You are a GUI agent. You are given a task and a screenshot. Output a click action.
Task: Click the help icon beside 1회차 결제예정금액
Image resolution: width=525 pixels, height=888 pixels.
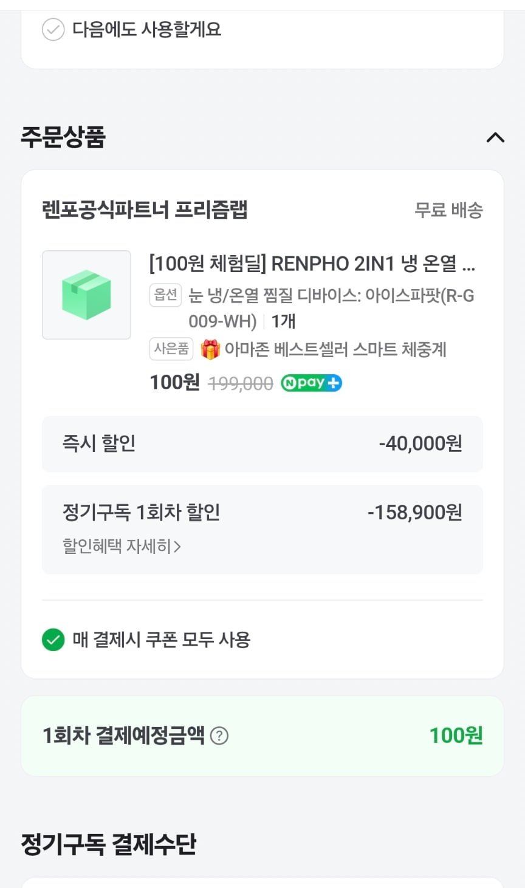[x=219, y=736]
